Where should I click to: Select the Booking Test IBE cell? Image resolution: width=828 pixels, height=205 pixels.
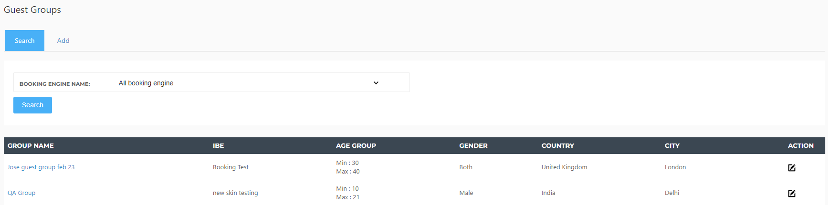[x=231, y=167]
